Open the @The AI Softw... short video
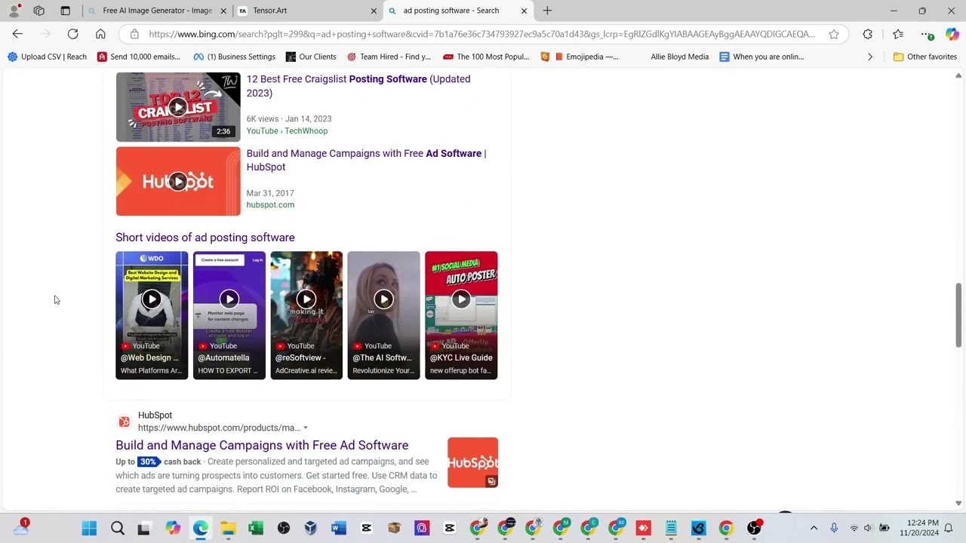This screenshot has width=966, height=543. coord(383,315)
